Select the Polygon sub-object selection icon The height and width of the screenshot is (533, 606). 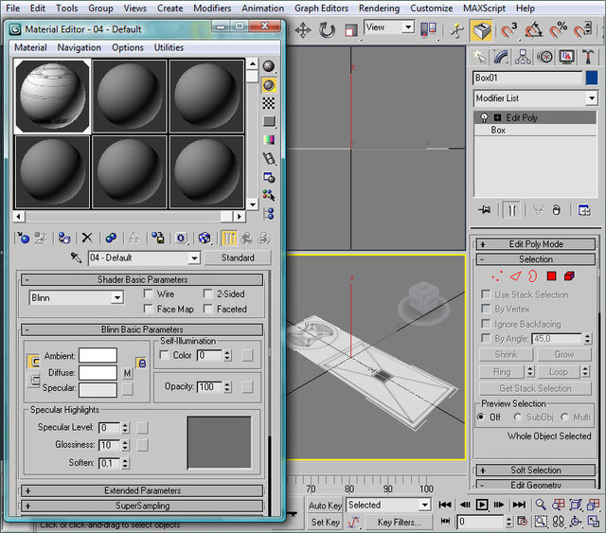tap(551, 276)
